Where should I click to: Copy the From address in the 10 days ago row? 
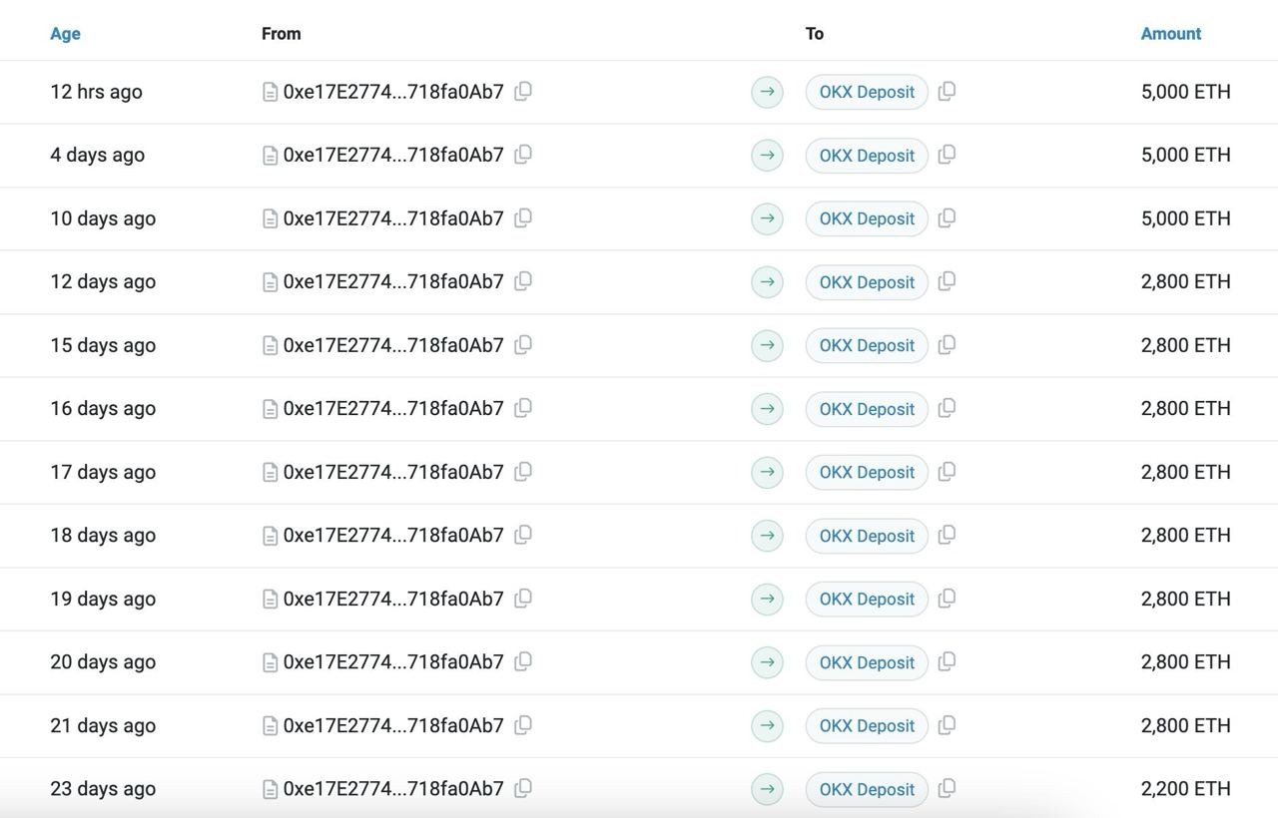coord(522,218)
